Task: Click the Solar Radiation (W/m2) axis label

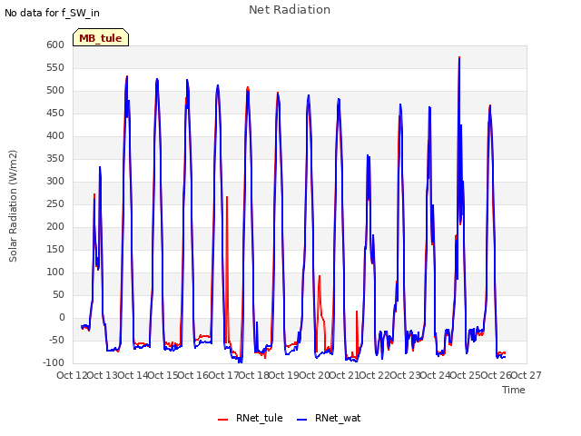Action: (x=13, y=206)
